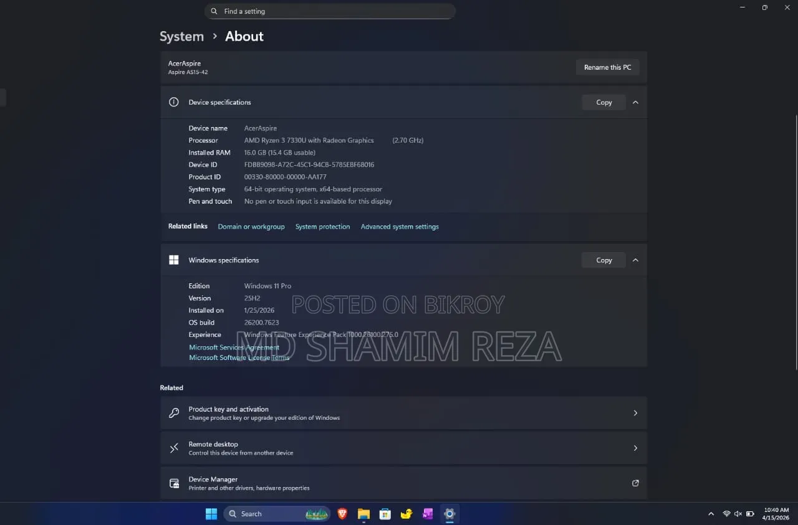
Task: Click the search box landscape highlight icon
Action: click(317, 514)
